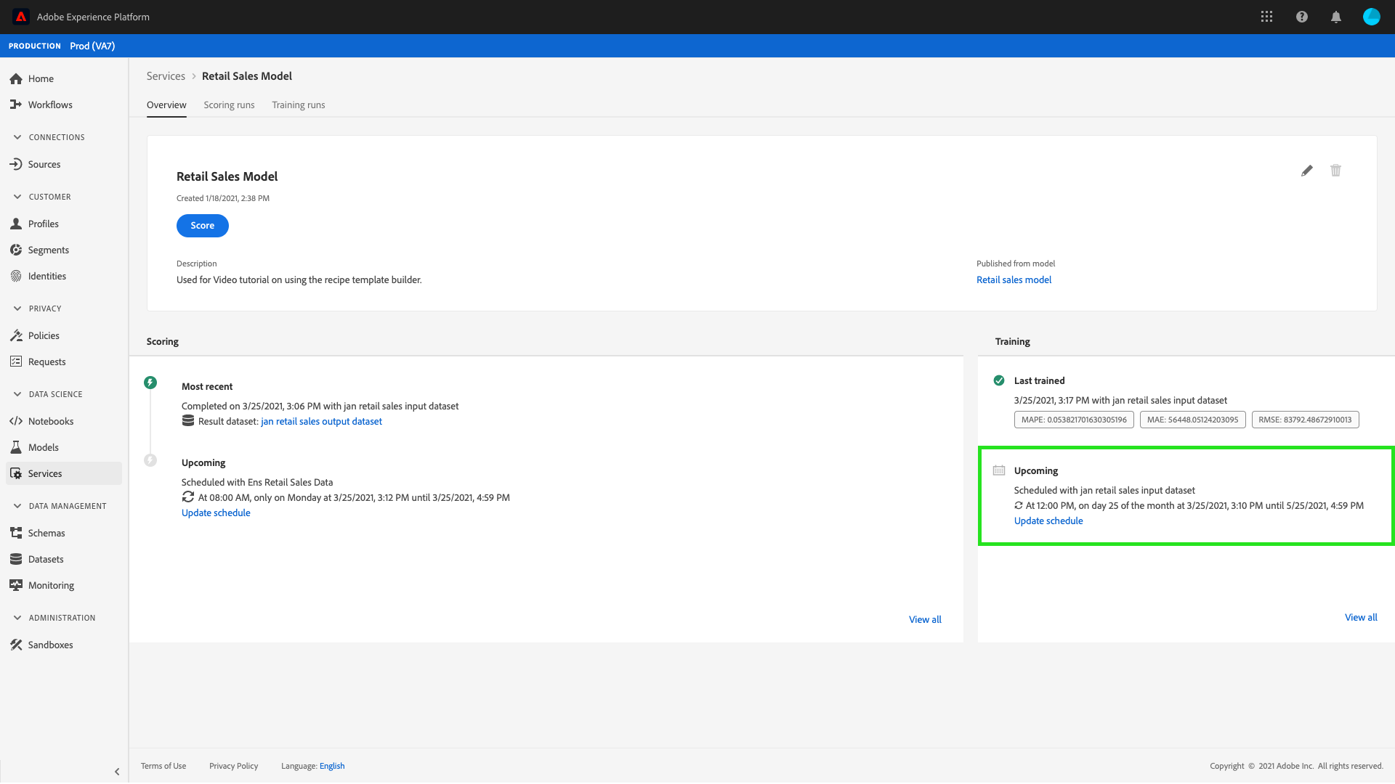Click the user profile avatar
The image size is (1395, 784).
click(1371, 17)
